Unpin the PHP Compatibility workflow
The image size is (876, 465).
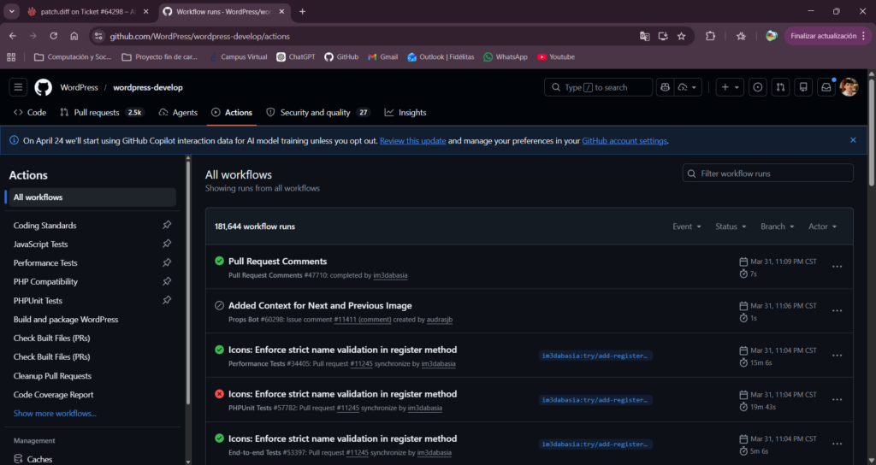click(x=167, y=281)
